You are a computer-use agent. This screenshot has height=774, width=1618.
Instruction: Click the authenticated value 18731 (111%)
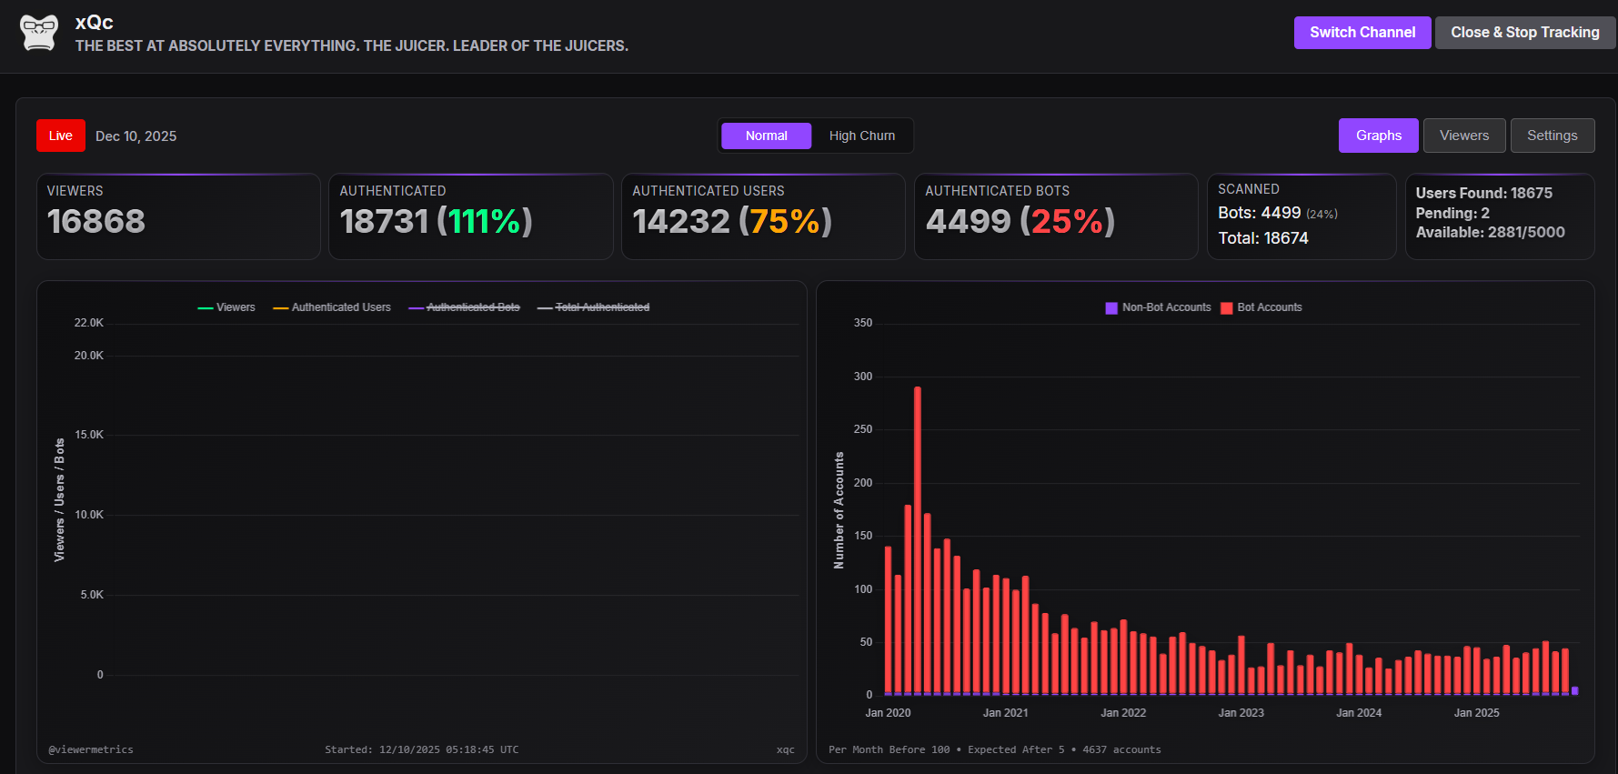(437, 221)
